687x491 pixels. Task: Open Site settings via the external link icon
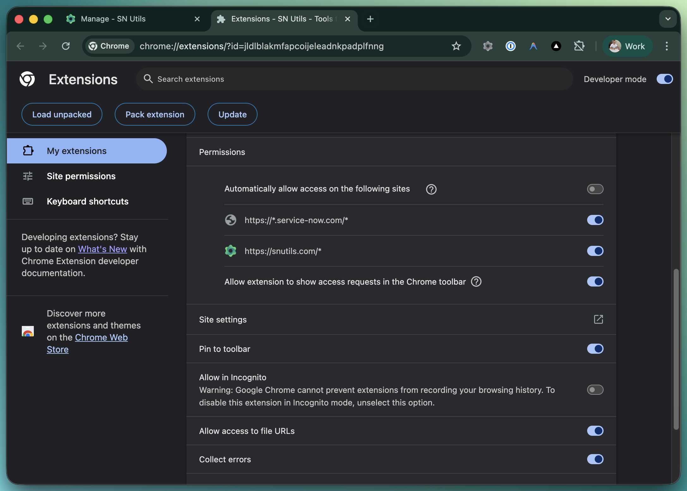click(598, 319)
